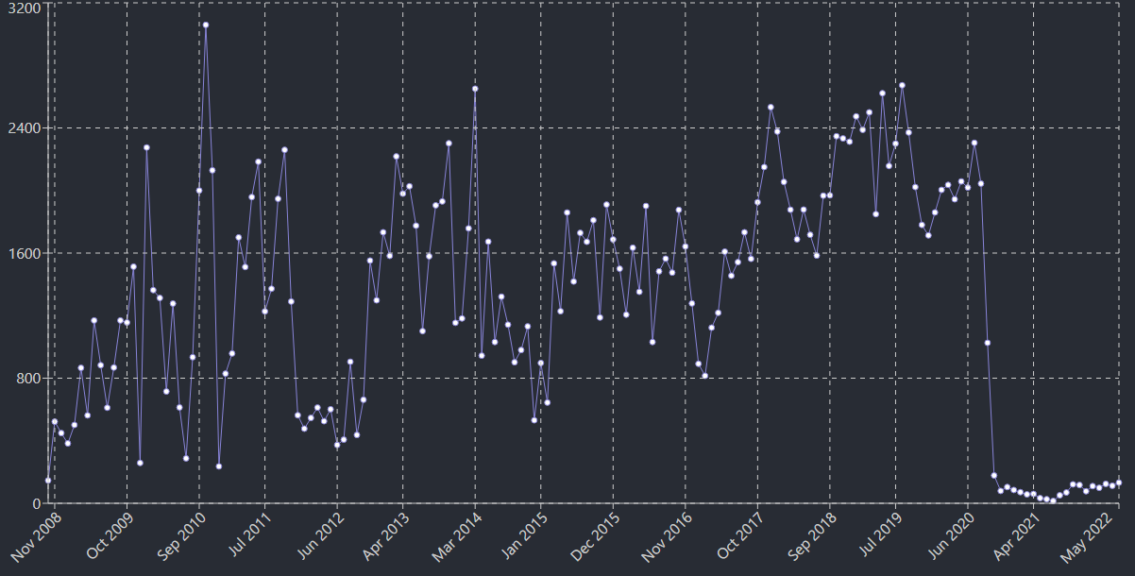Click the highest data point above 3000
The height and width of the screenshot is (576, 1135).
206,25
